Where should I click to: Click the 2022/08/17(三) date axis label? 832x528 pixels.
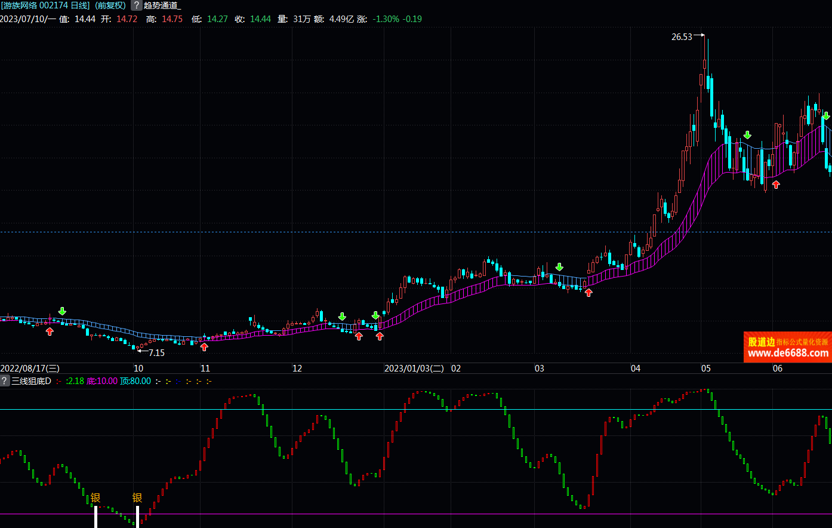30,369
